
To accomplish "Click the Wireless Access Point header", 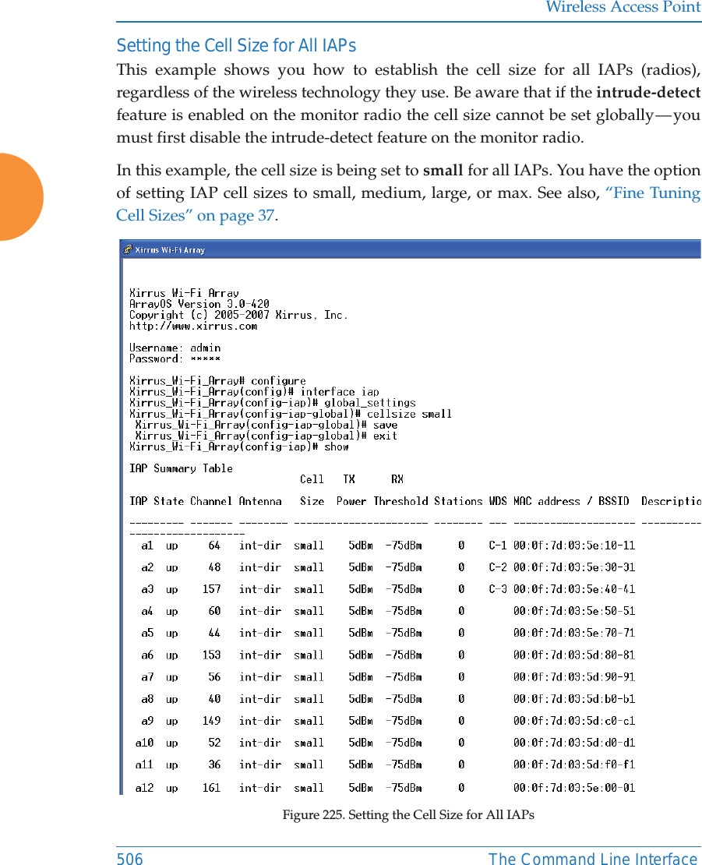I will coord(622,9).
